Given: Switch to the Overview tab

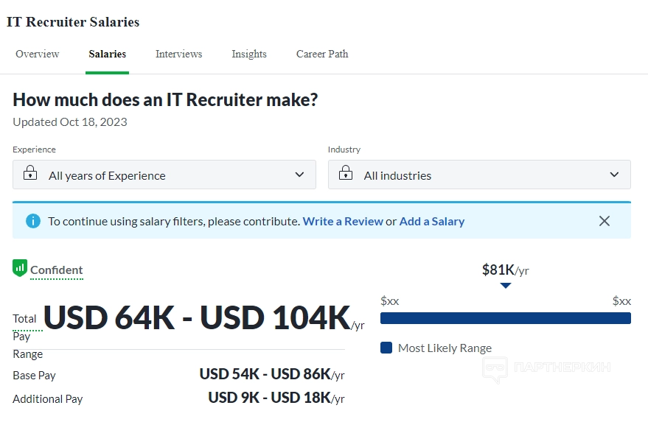Looking at the screenshot, I should pos(38,54).
